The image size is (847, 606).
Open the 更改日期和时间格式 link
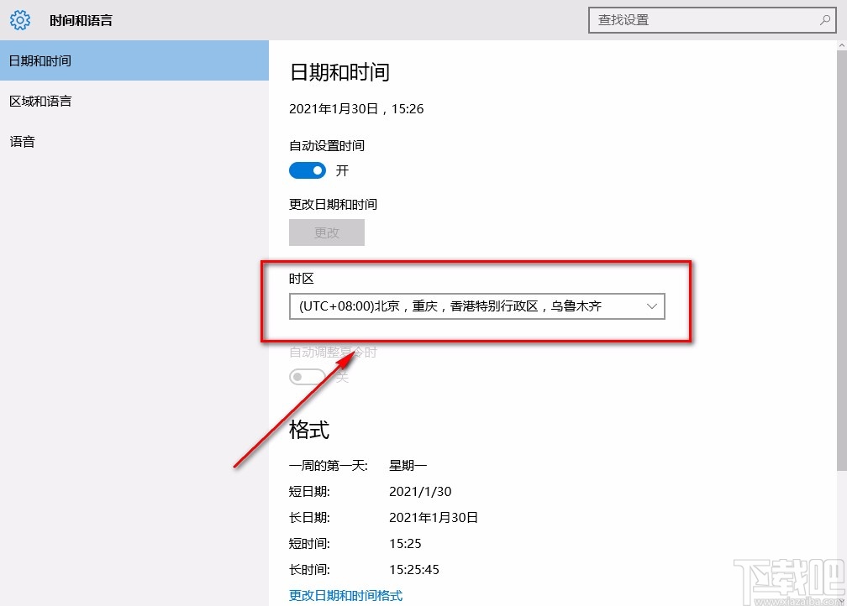point(345,594)
